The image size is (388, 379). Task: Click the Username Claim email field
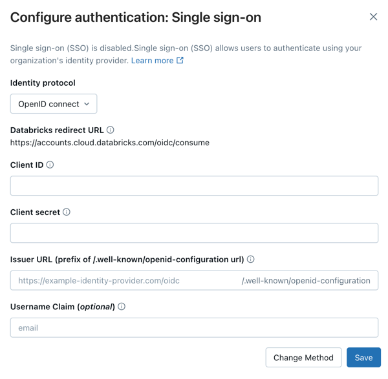(x=194, y=328)
